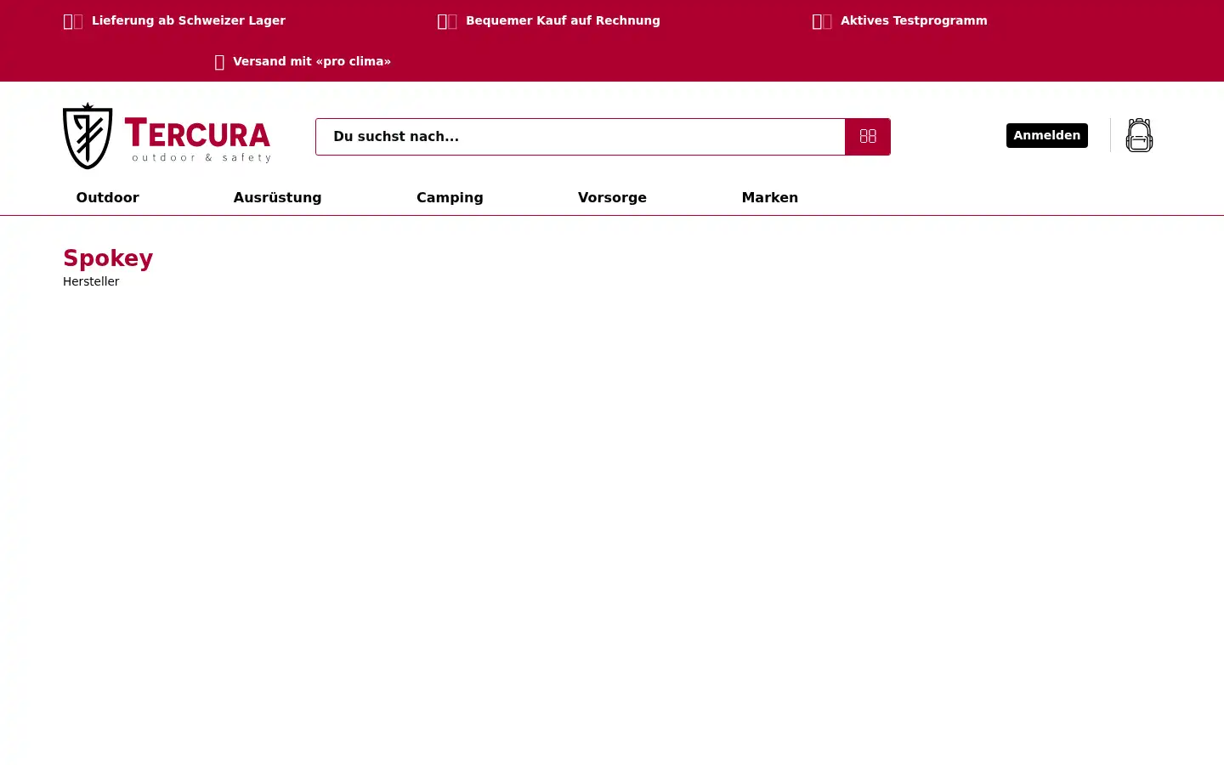Open the Outdoor menu
This screenshot has height=765, width=1224.
click(x=108, y=197)
